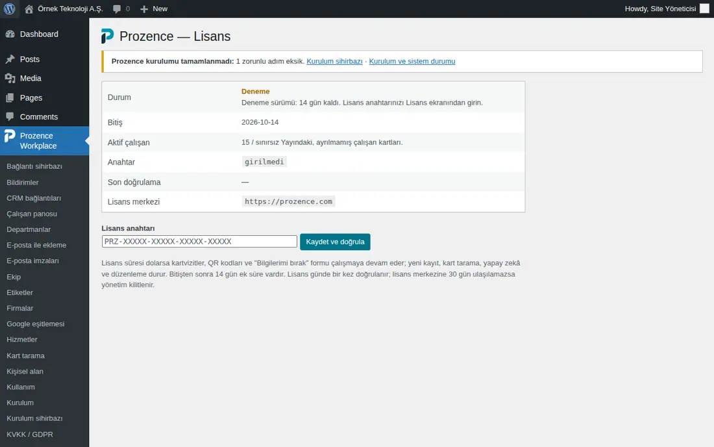Screen dimensions: 714x447
Task: Open E-posta imzaları submenu item
Action: click(33, 261)
